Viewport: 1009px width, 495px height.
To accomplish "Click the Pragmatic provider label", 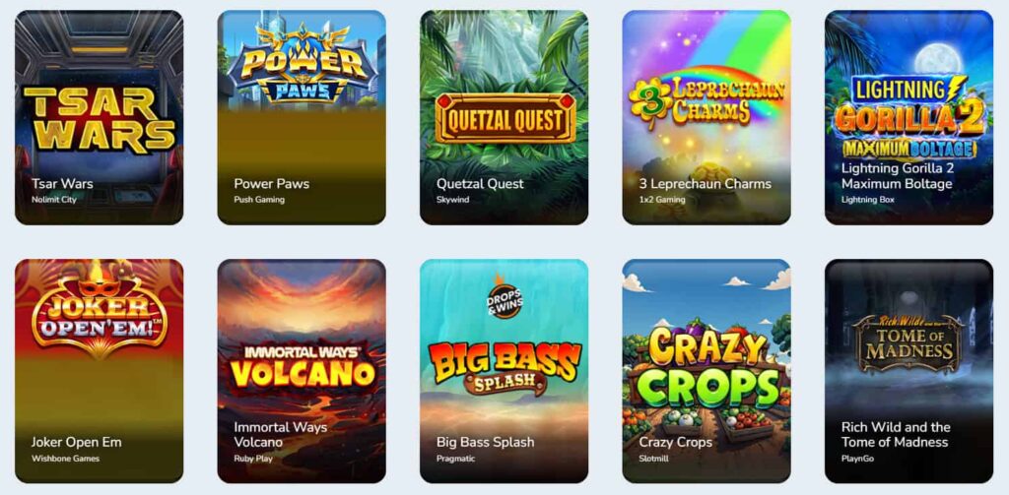I will (x=455, y=459).
